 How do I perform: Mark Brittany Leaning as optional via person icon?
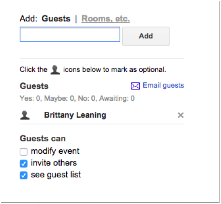click(x=25, y=115)
